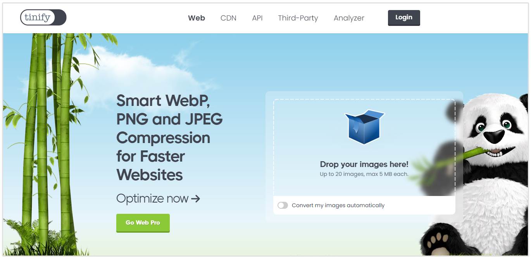Click the 'Drop your images here!' text
Image resolution: width=531 pixels, height=259 pixels.
364,164
